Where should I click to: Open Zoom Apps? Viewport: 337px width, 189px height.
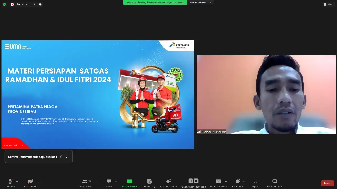[255, 183]
